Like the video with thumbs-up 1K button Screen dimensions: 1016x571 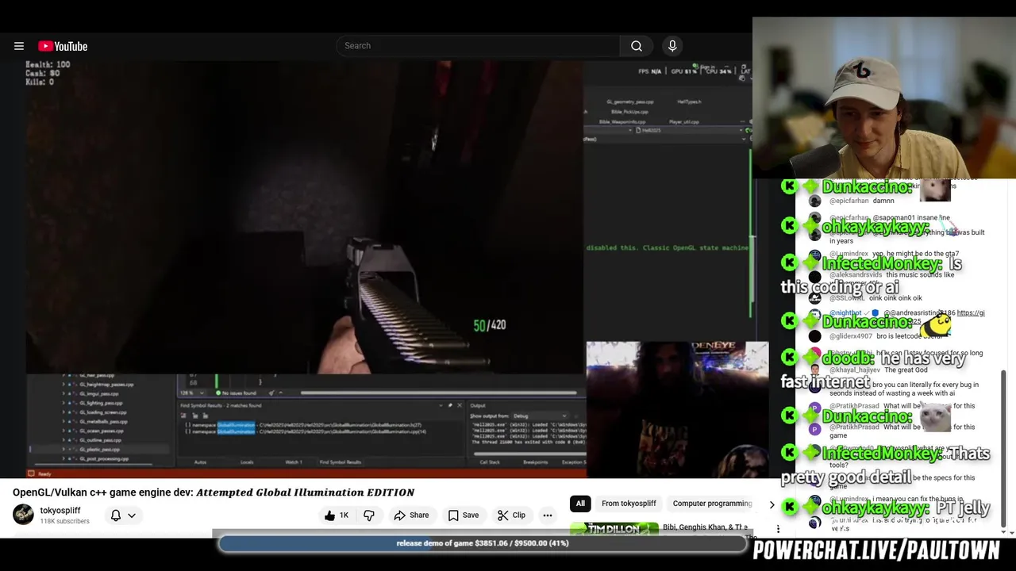coord(336,515)
